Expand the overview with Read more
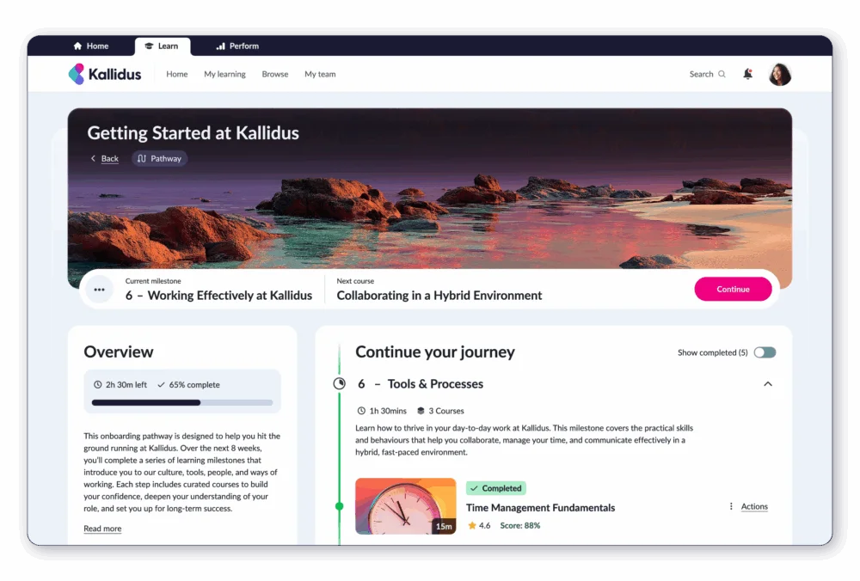The width and height of the screenshot is (860, 581). 102,529
